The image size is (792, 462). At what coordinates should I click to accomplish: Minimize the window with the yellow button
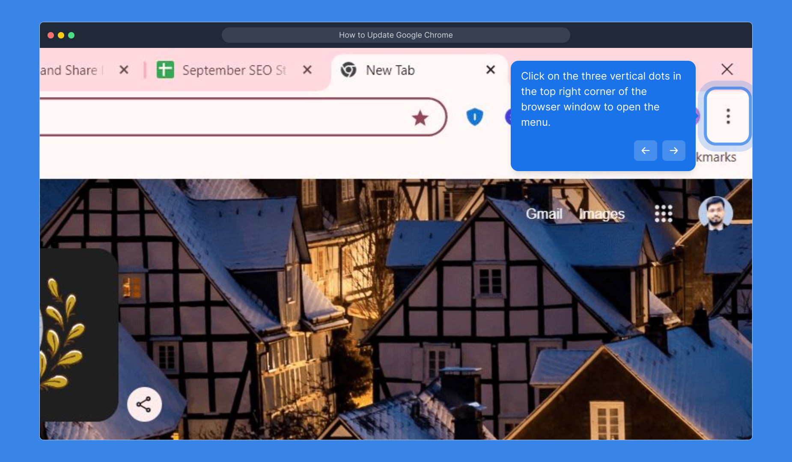point(61,35)
